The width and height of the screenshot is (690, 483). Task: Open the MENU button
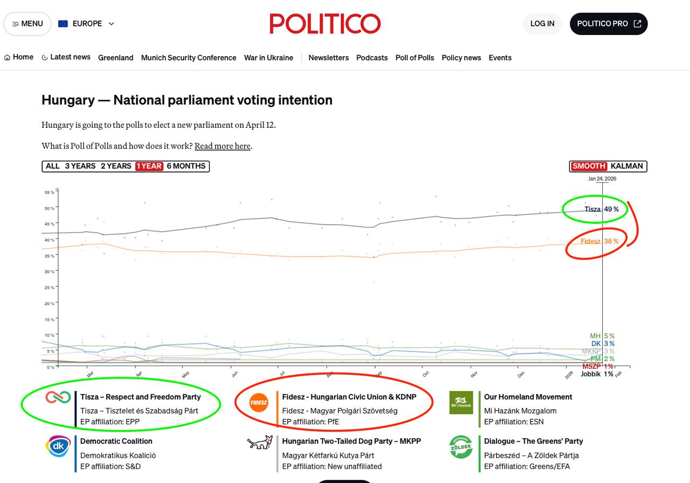(x=27, y=24)
